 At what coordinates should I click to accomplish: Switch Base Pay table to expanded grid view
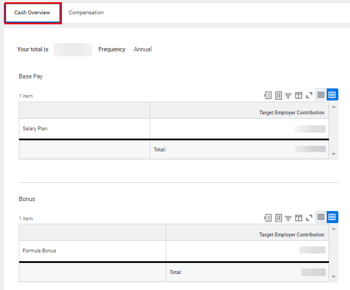click(x=332, y=94)
